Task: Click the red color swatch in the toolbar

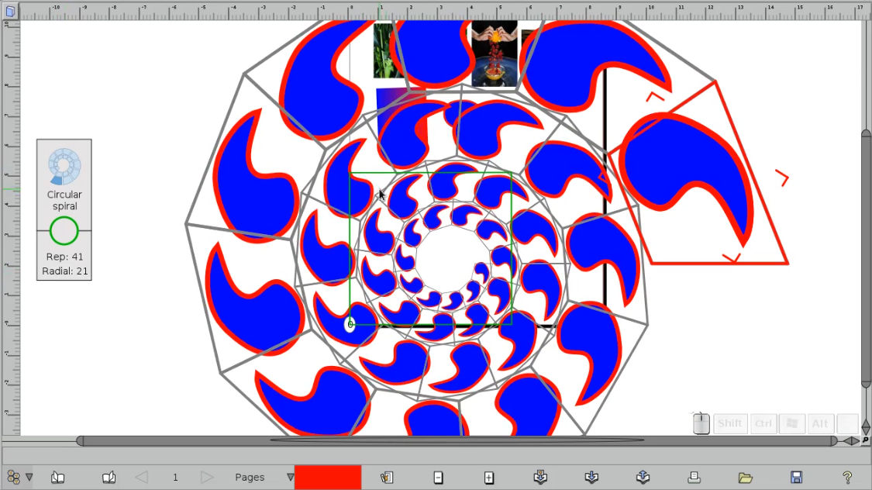Action: pyautogui.click(x=327, y=477)
